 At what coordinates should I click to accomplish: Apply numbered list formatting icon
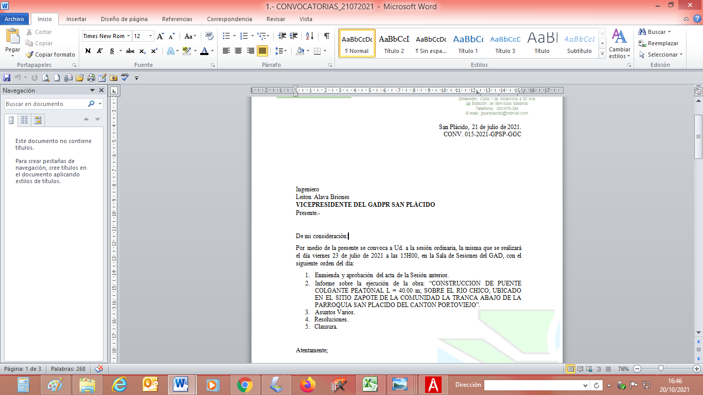(244, 36)
